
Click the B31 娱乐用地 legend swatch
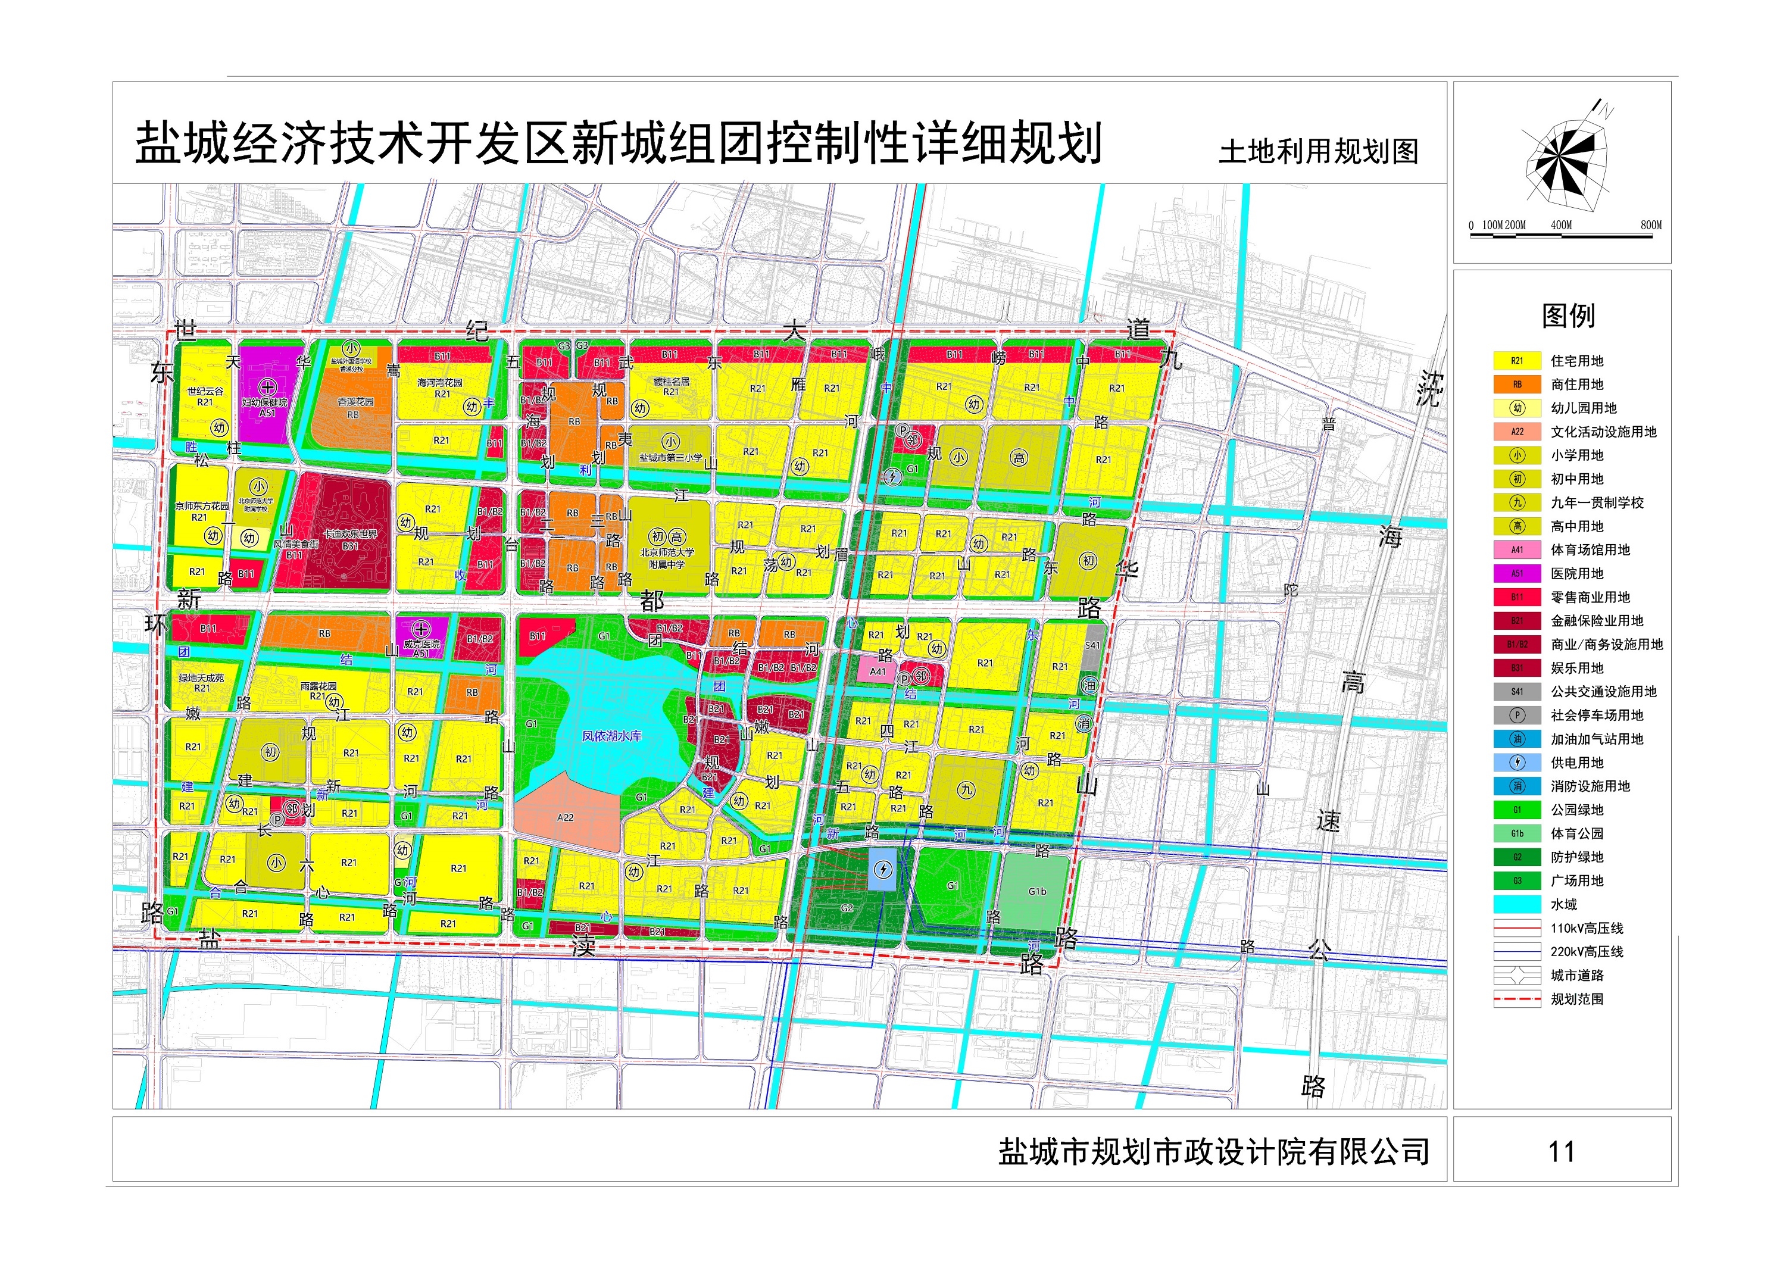click(1517, 668)
